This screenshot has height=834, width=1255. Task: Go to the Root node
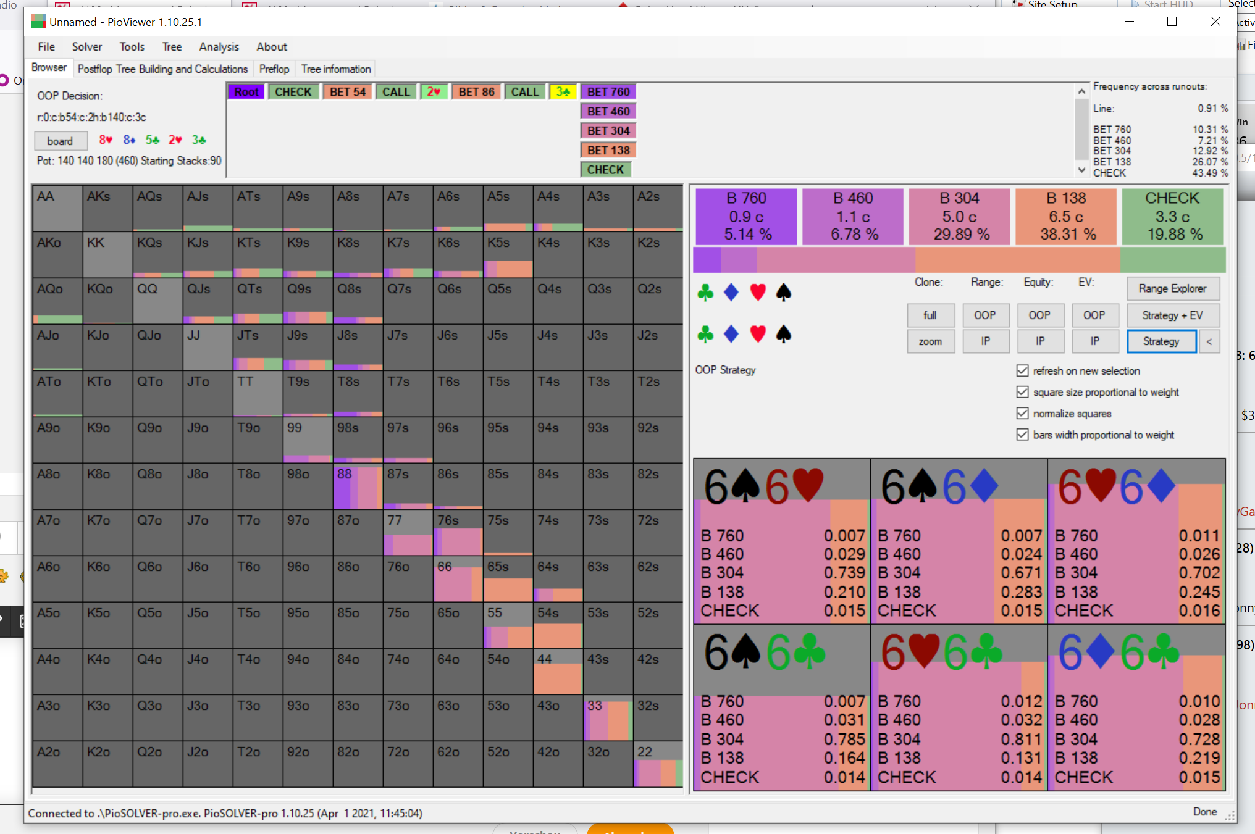[x=246, y=92]
